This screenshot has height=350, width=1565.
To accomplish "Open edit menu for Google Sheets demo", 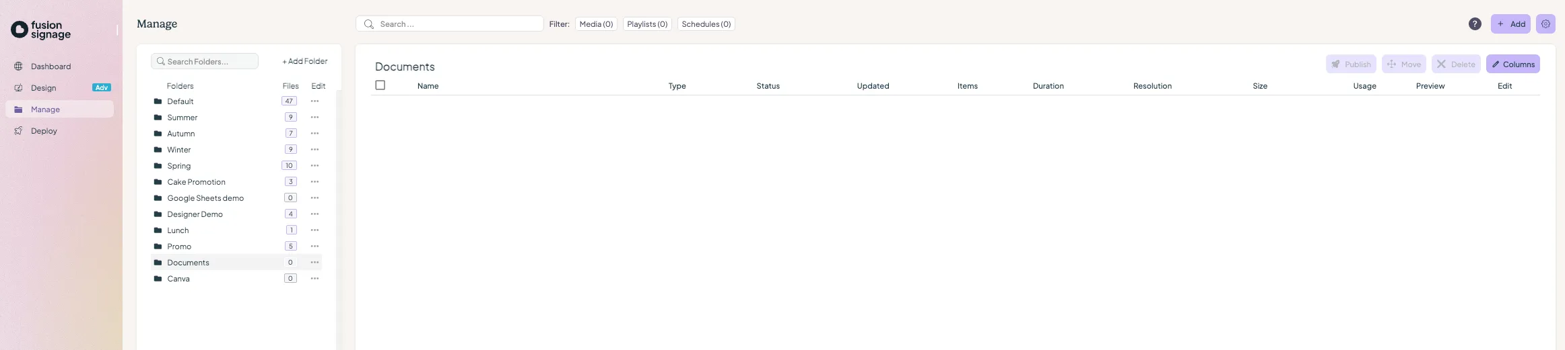I will [314, 198].
